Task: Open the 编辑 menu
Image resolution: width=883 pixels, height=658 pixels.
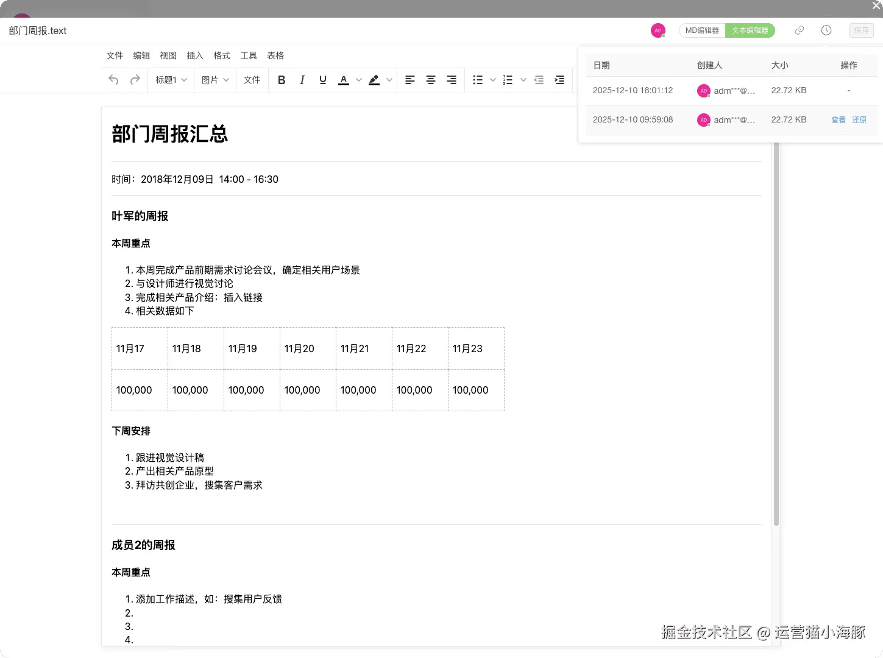Action: coord(141,55)
